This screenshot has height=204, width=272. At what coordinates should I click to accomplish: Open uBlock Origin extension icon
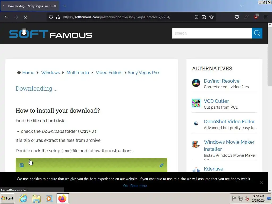tap(256, 17)
